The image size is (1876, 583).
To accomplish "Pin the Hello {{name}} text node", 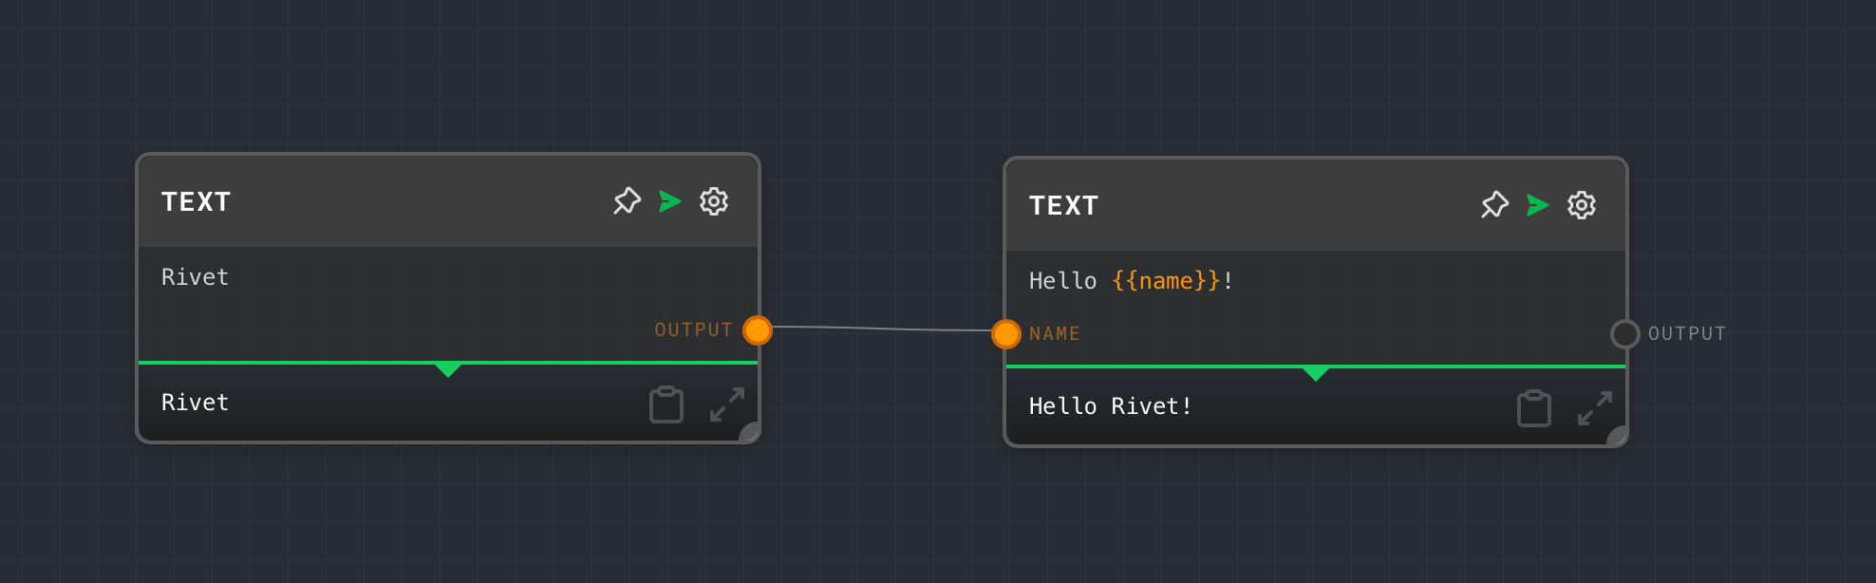I will [x=1494, y=205].
